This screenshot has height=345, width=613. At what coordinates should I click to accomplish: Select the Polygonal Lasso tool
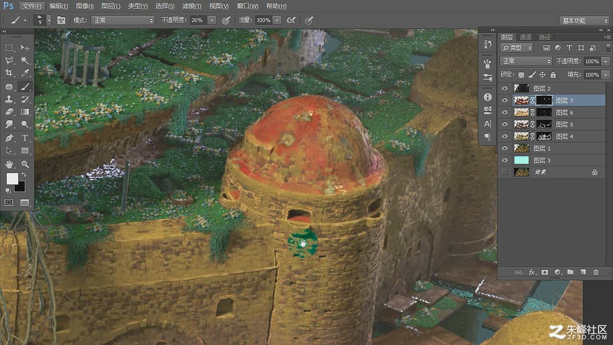[x=9, y=60]
